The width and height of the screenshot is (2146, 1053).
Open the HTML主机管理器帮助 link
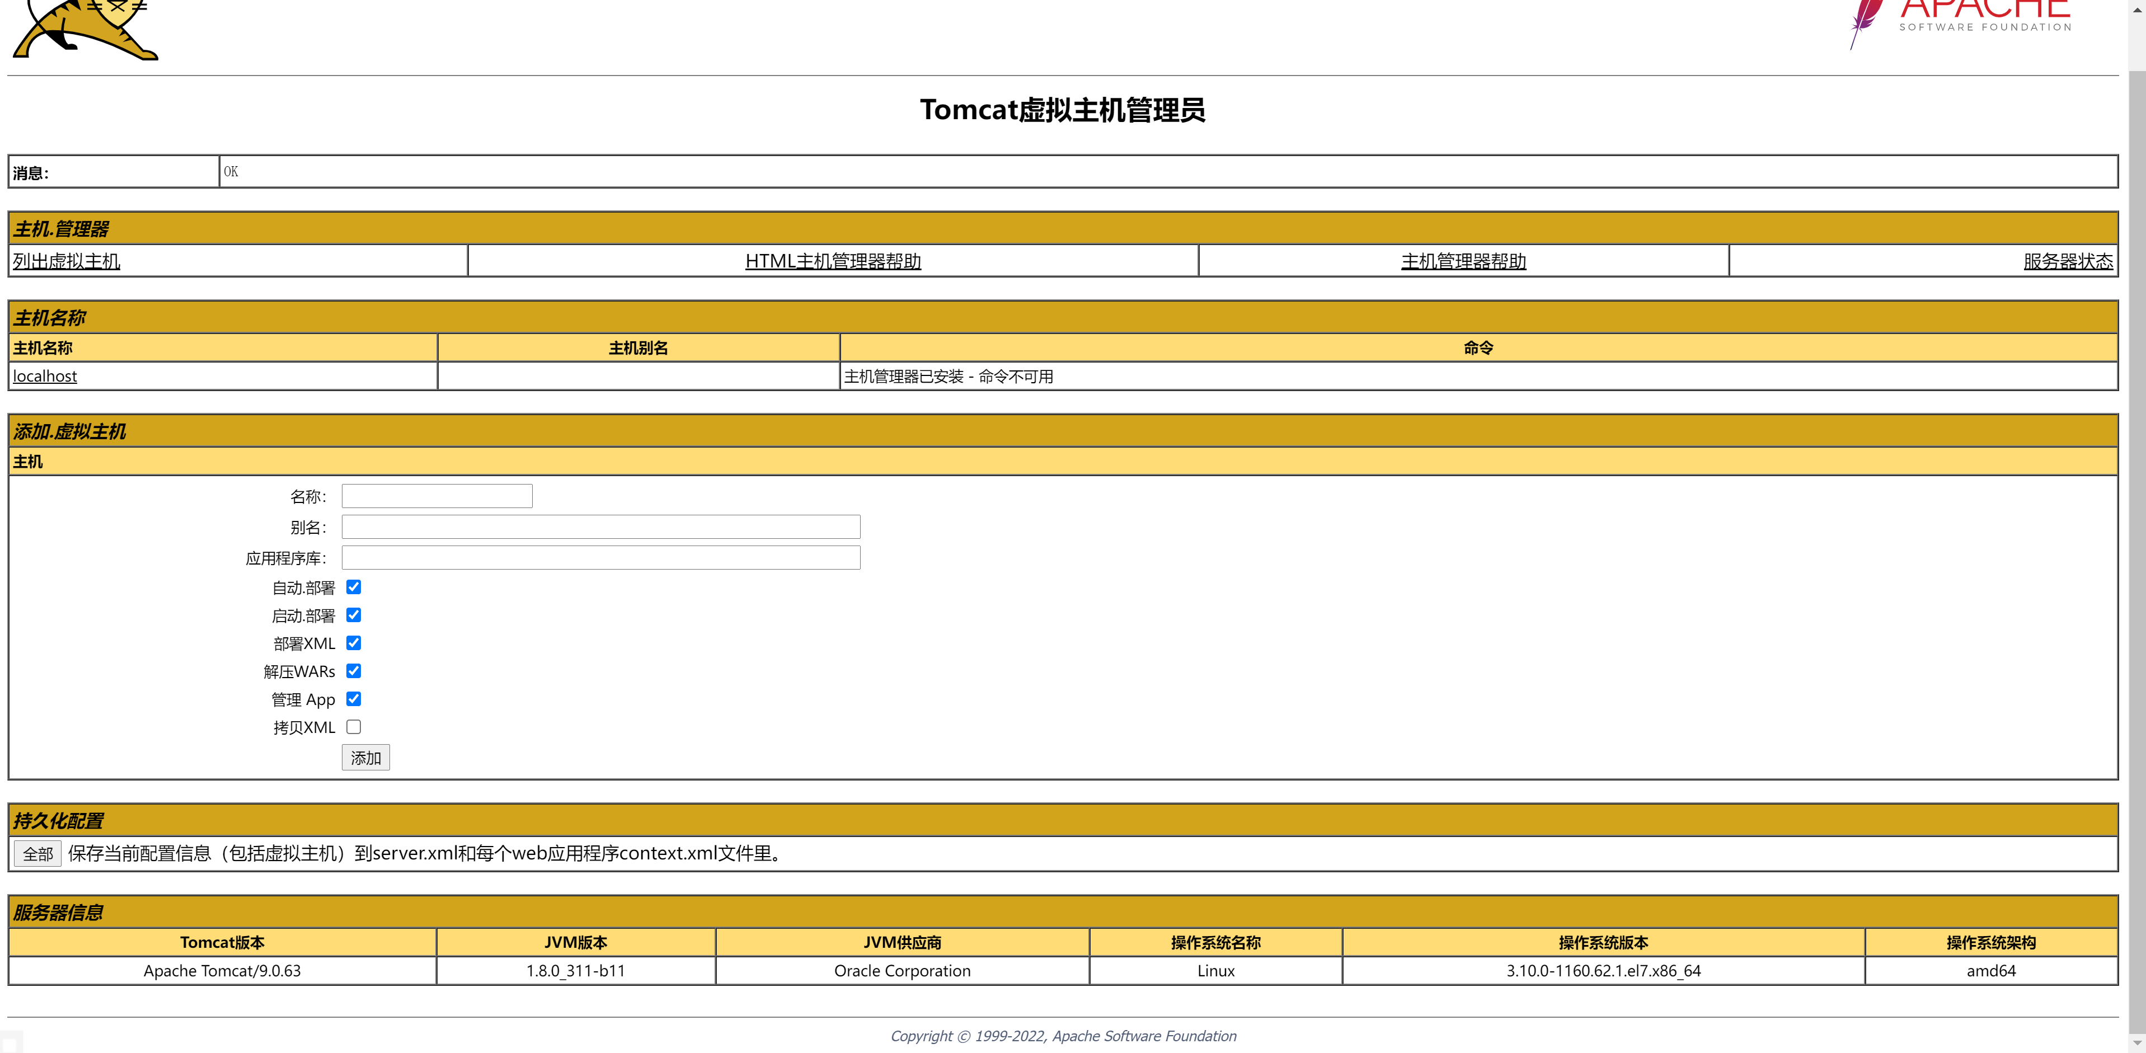(833, 261)
